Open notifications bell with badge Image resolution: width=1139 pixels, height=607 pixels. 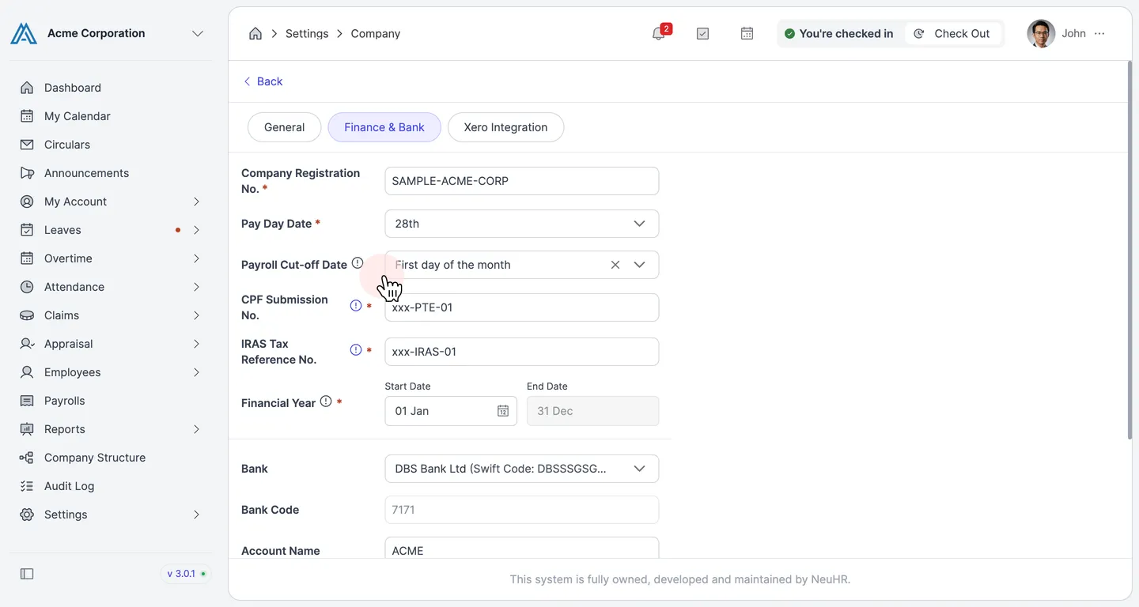pyautogui.click(x=660, y=33)
